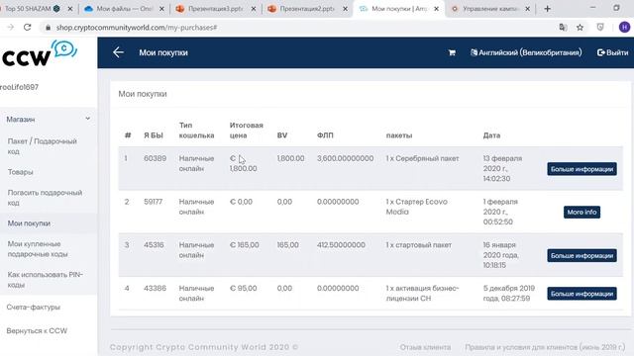The height and width of the screenshot is (356, 634).
Task: Open Счета-фактуры in the sidebar
Action: (x=33, y=307)
